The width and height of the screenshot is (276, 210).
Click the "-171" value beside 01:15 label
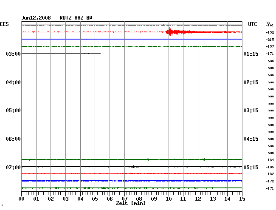(x=270, y=54)
